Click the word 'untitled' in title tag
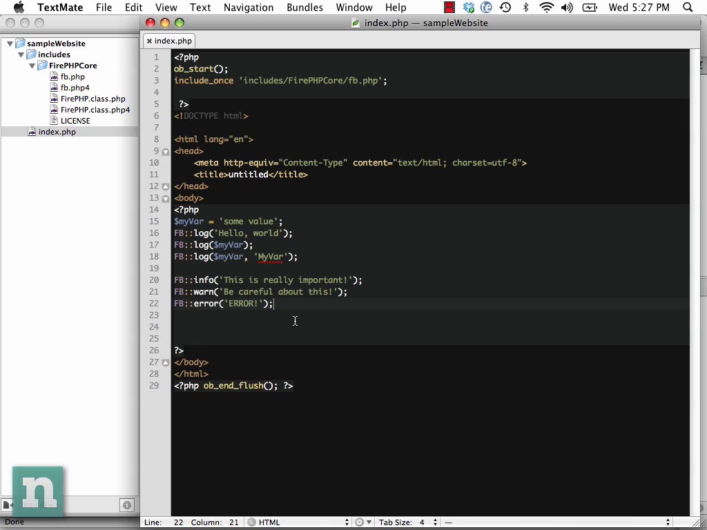 249,175
